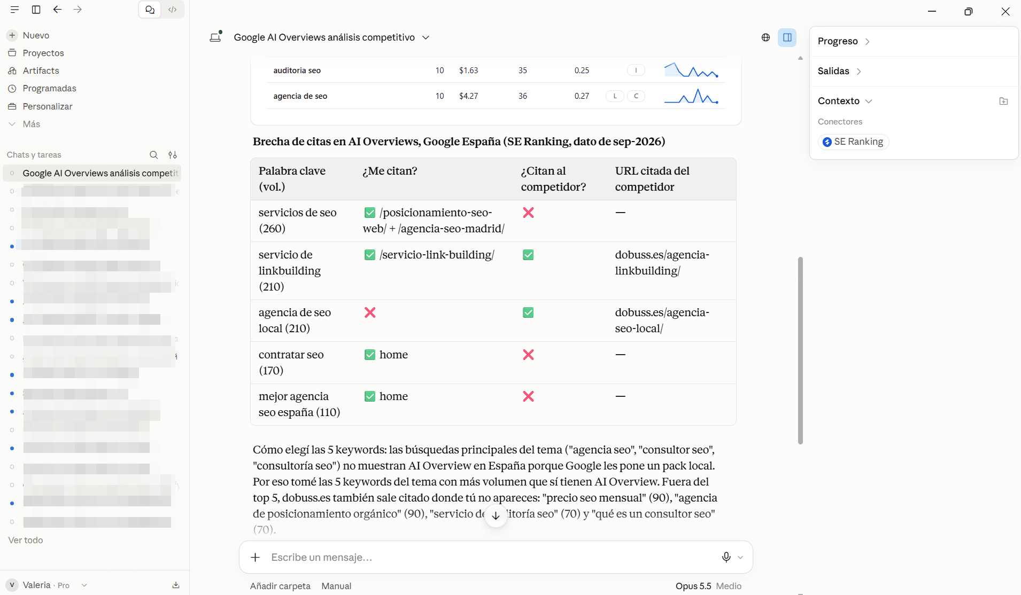The height and width of the screenshot is (595, 1021).
Task: Click the I badge in auditoria seo row
Action: click(636, 70)
